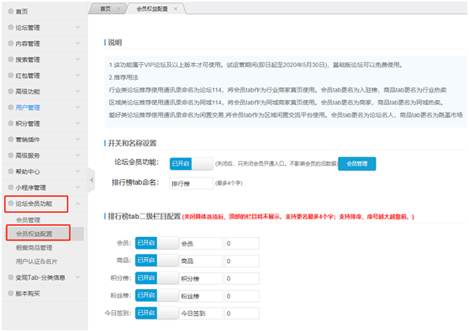This screenshot has height=332, width=469.
Task: Expand the 变现Tab-分类信息 menu chevron
Action: point(78,277)
